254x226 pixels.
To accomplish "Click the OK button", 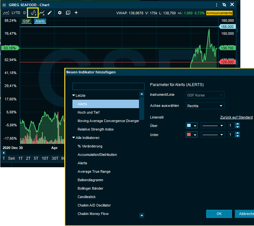I will point(219,214).
